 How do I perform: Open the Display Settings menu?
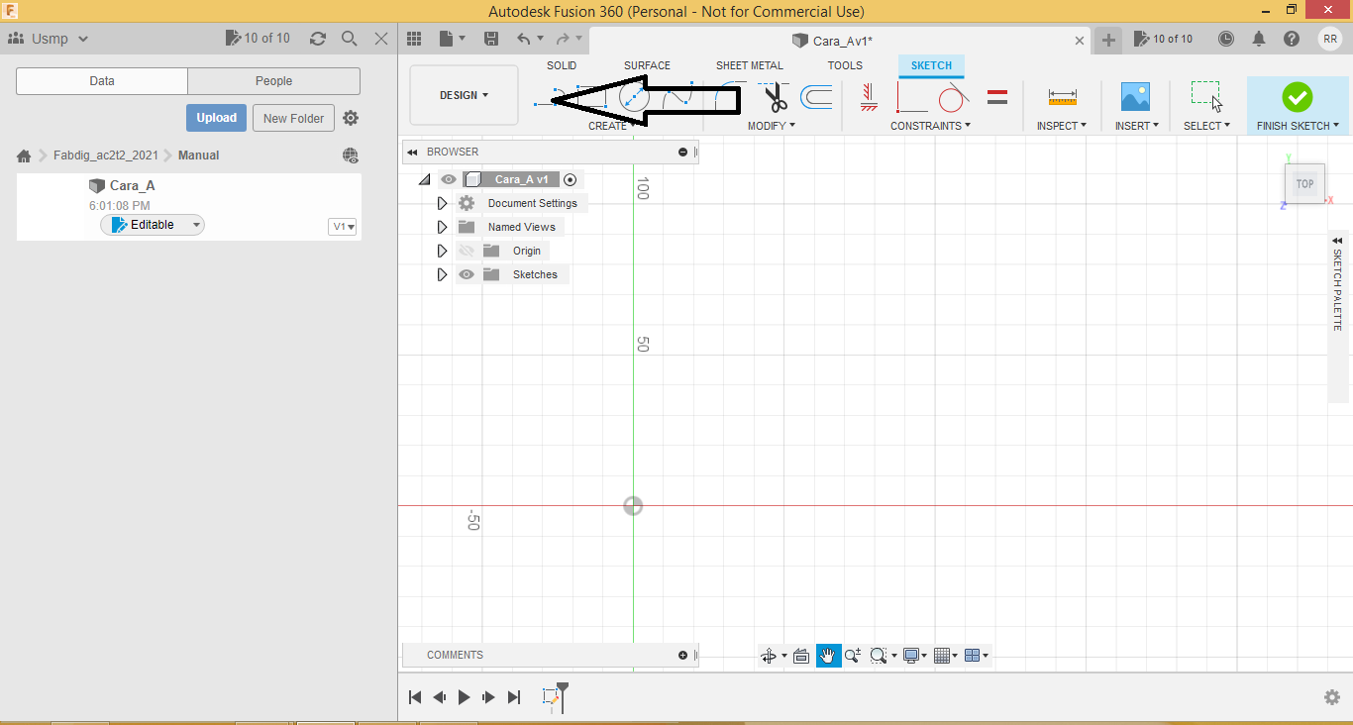point(914,656)
